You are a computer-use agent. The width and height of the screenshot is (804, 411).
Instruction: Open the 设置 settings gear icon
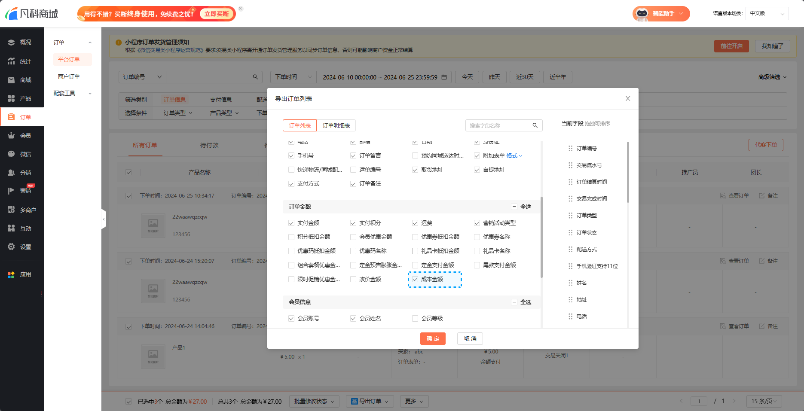coord(11,247)
